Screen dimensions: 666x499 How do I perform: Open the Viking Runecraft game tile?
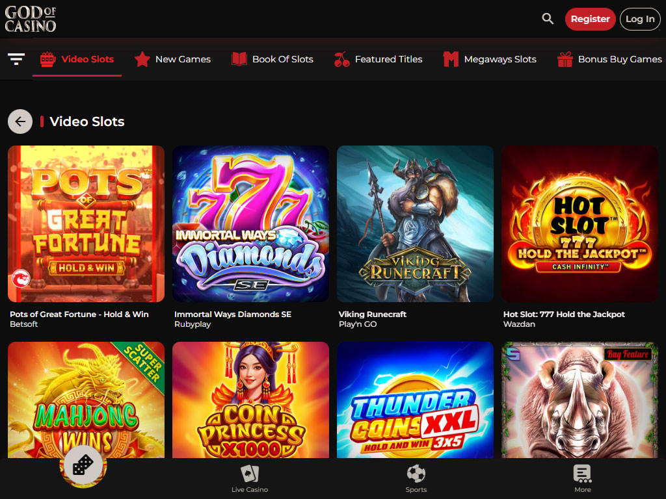click(415, 224)
